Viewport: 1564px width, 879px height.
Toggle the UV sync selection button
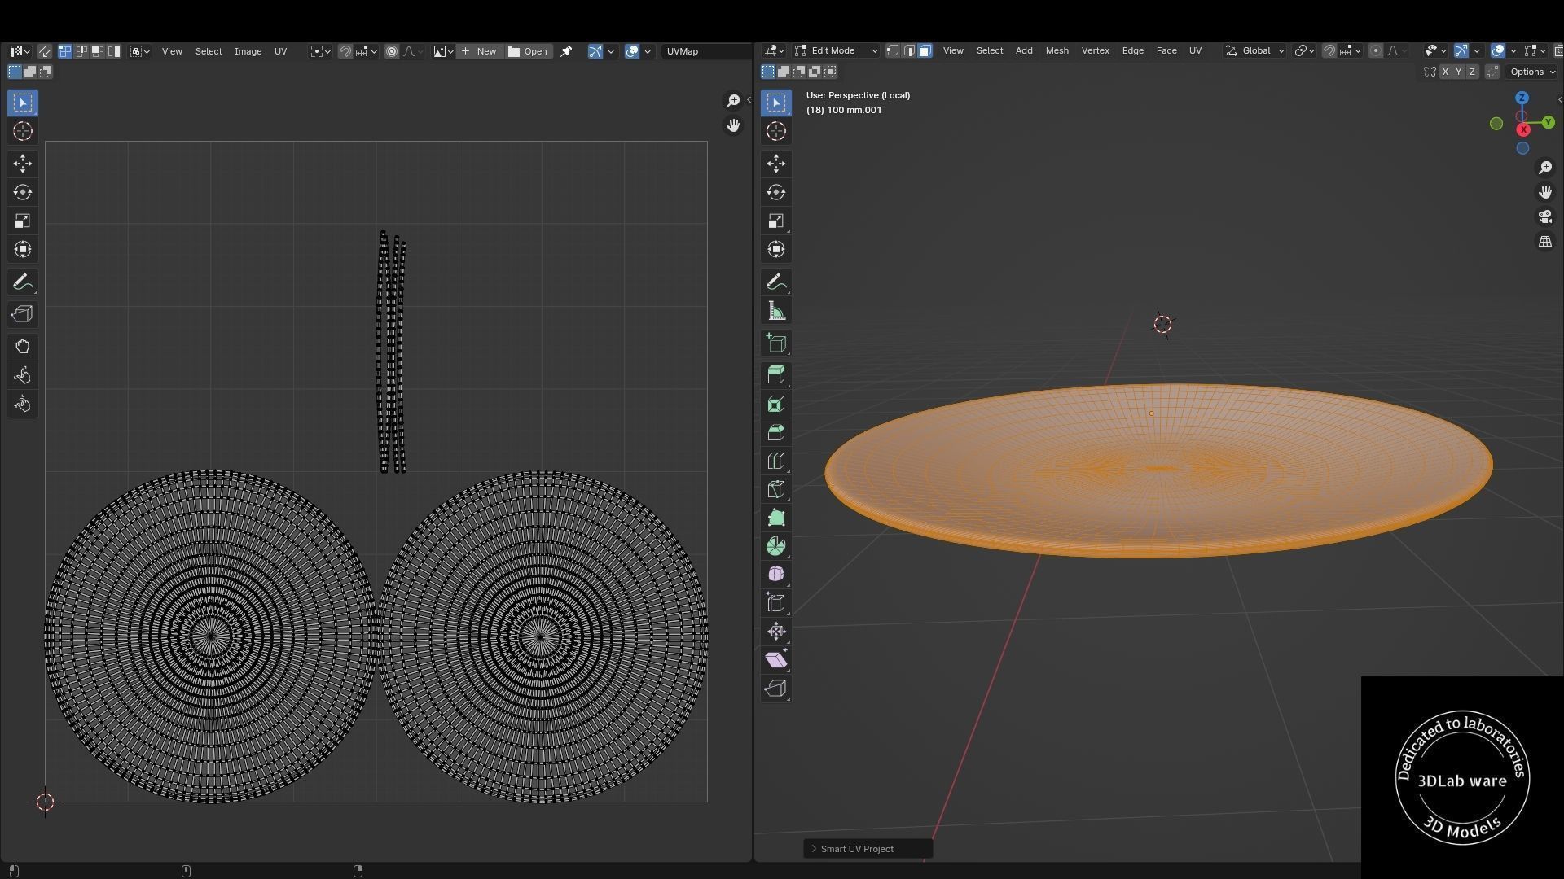coord(44,51)
